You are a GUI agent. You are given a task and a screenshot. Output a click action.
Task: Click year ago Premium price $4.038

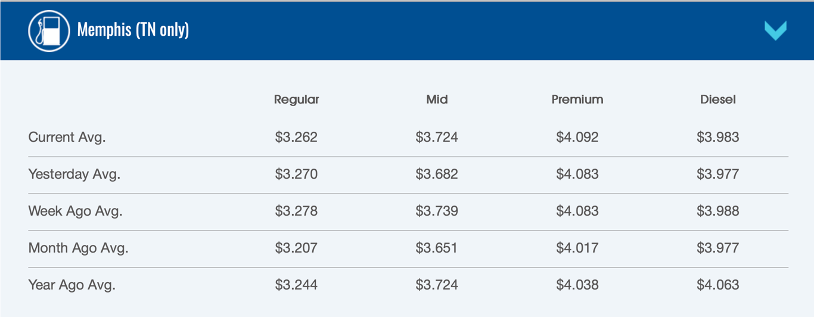click(577, 285)
